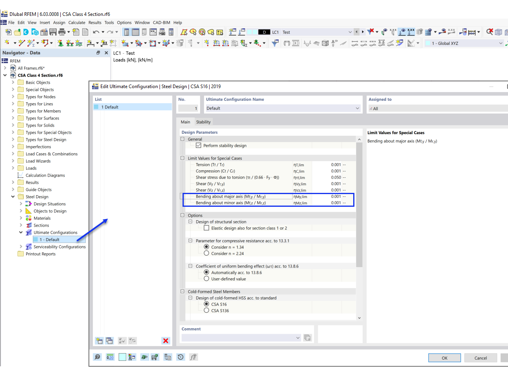This screenshot has height=381, width=508.
Task: Switch to the Stability tab
Action: 203,122
